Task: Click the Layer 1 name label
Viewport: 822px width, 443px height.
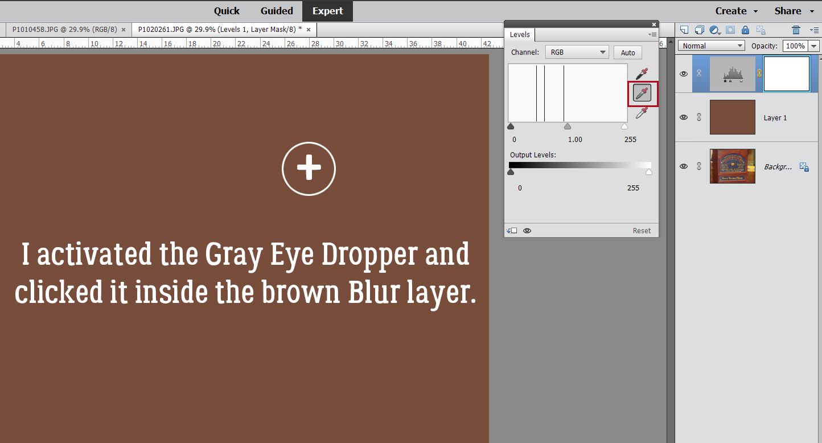Action: click(x=775, y=118)
